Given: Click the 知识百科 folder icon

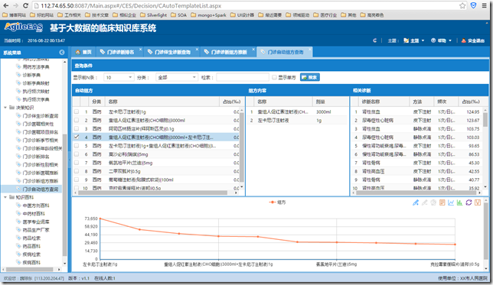Looking at the screenshot, I should click(11, 197).
